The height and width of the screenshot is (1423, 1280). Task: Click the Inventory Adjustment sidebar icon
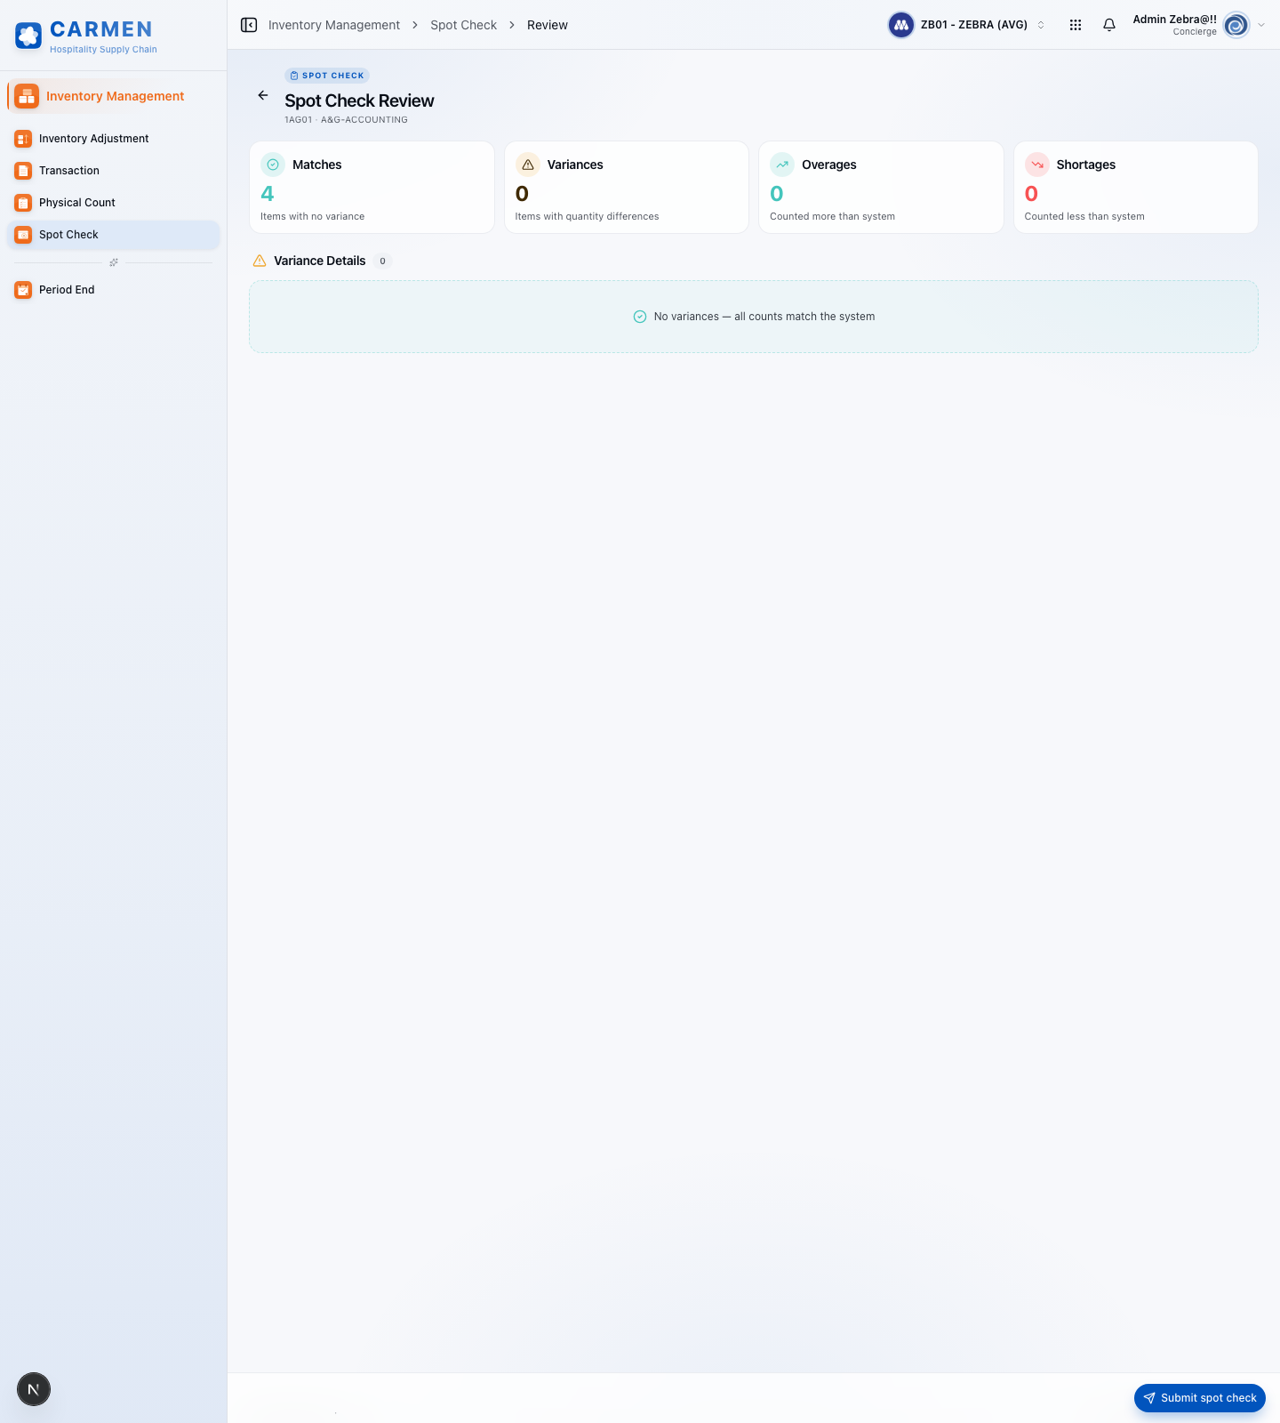(x=23, y=139)
